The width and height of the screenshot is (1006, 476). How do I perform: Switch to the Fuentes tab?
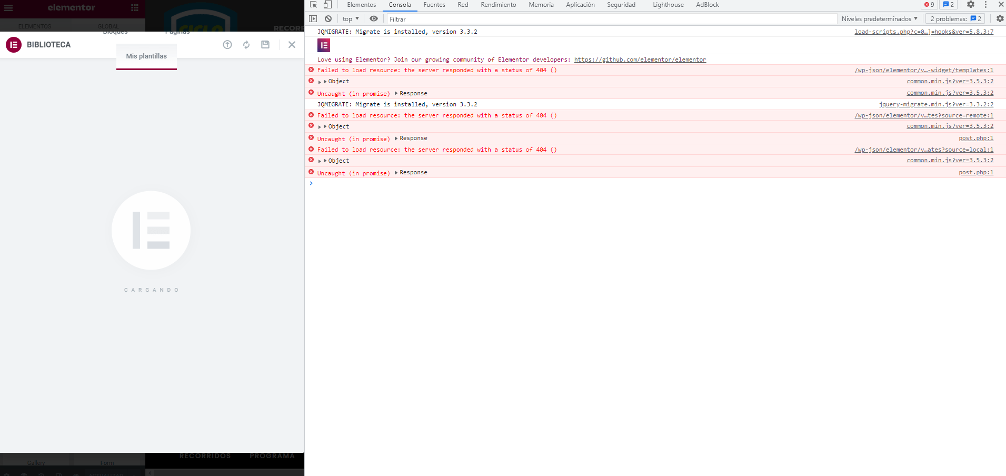434,5
